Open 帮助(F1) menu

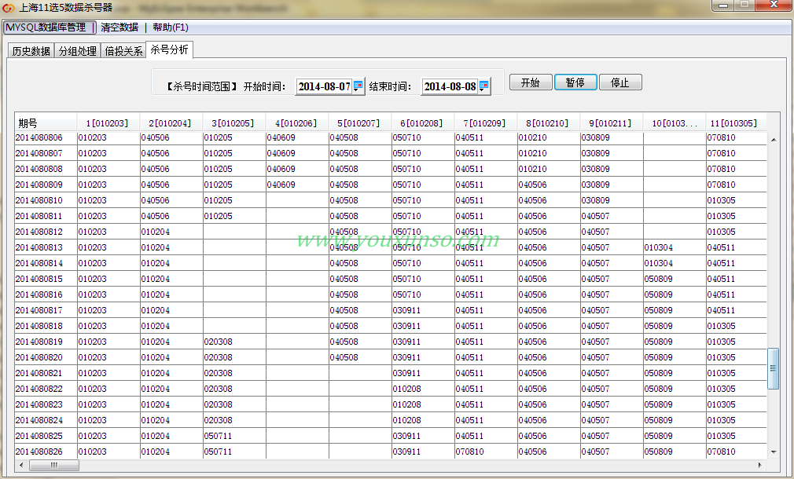coord(171,27)
